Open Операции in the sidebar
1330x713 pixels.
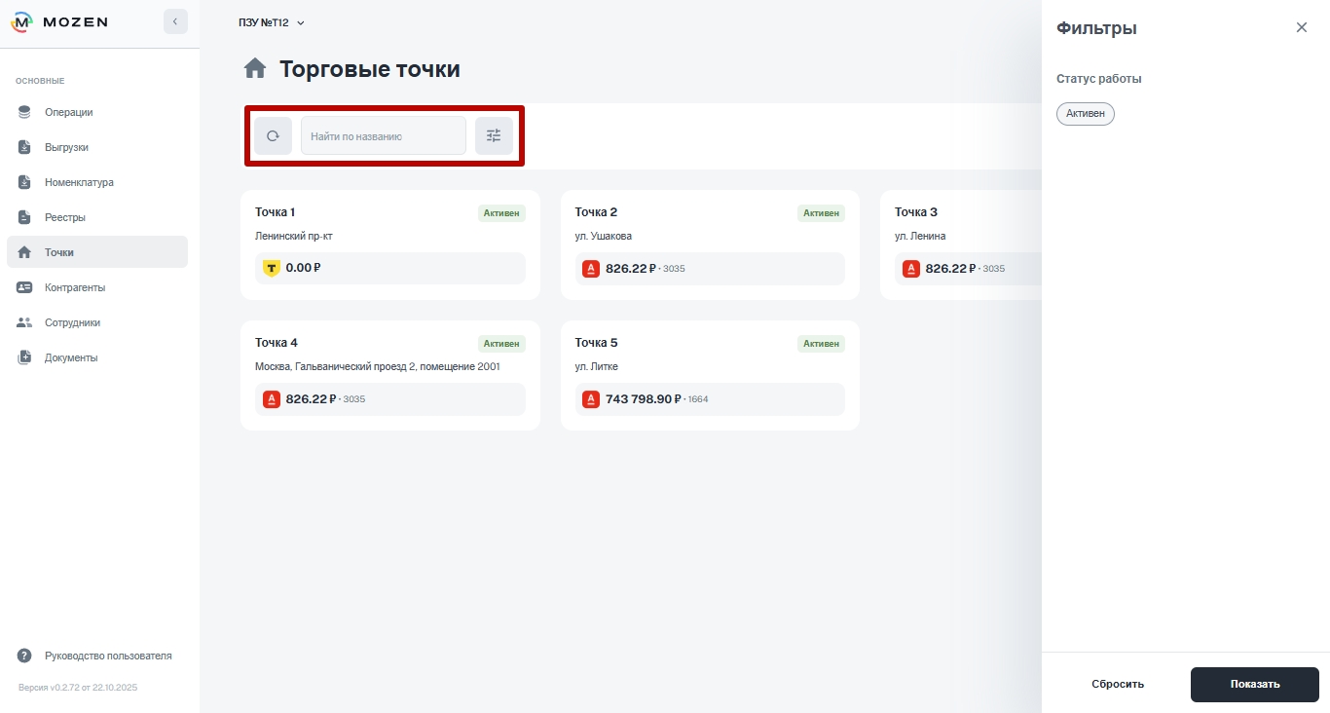click(97, 112)
